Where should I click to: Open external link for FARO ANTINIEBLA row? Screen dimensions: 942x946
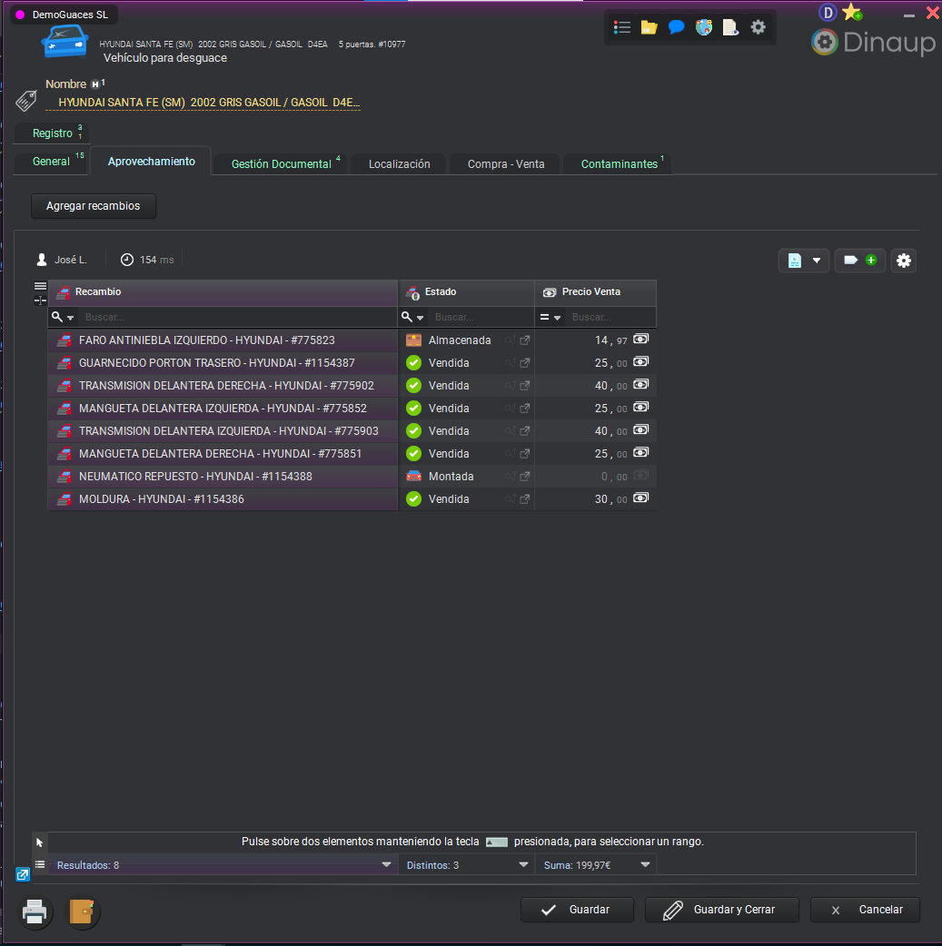[524, 340]
